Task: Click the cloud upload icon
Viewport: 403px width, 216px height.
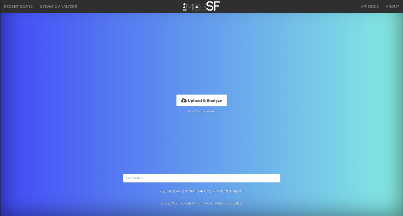Action: [184, 101]
